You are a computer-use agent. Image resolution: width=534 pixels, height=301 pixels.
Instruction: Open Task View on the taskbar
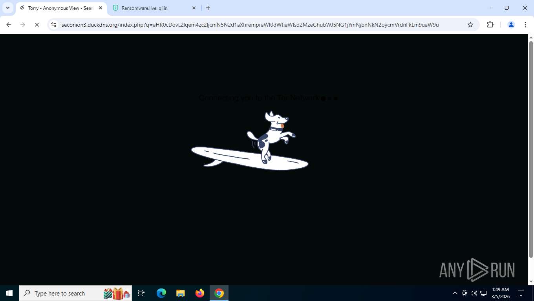pyautogui.click(x=141, y=293)
